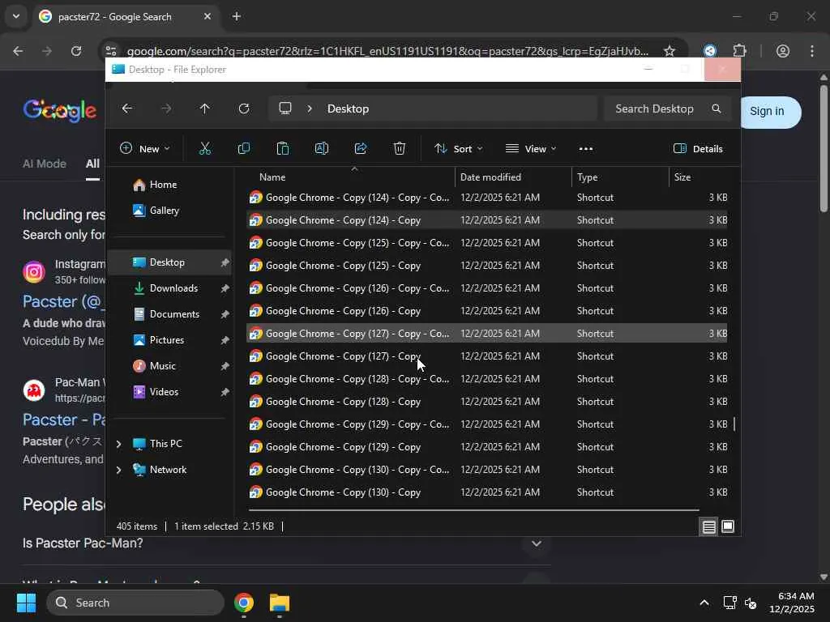Open the Sort dropdown
The height and width of the screenshot is (622, 830).
[459, 149]
